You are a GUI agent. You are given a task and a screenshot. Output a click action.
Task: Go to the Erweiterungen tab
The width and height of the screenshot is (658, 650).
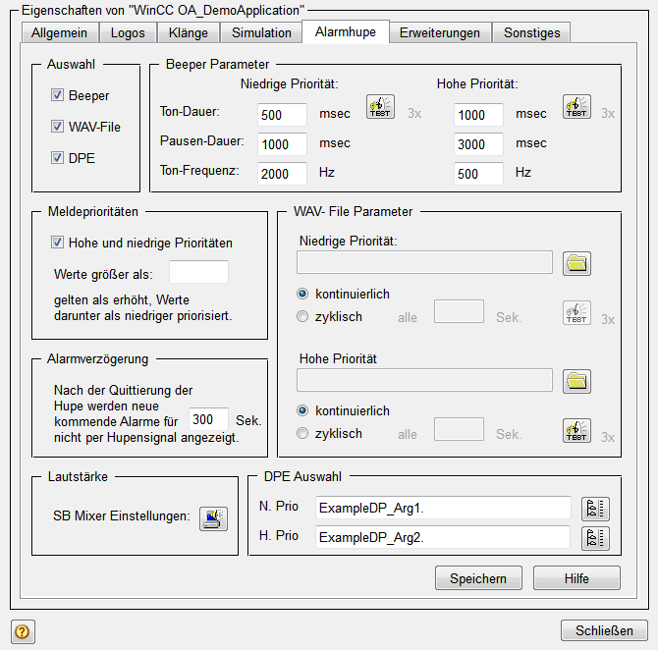440,32
